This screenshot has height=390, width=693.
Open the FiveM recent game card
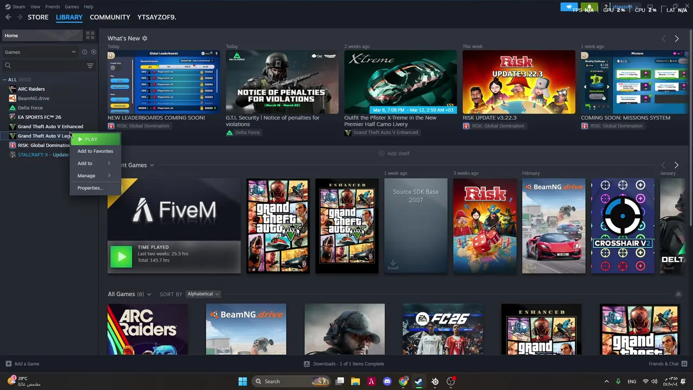[x=174, y=226]
